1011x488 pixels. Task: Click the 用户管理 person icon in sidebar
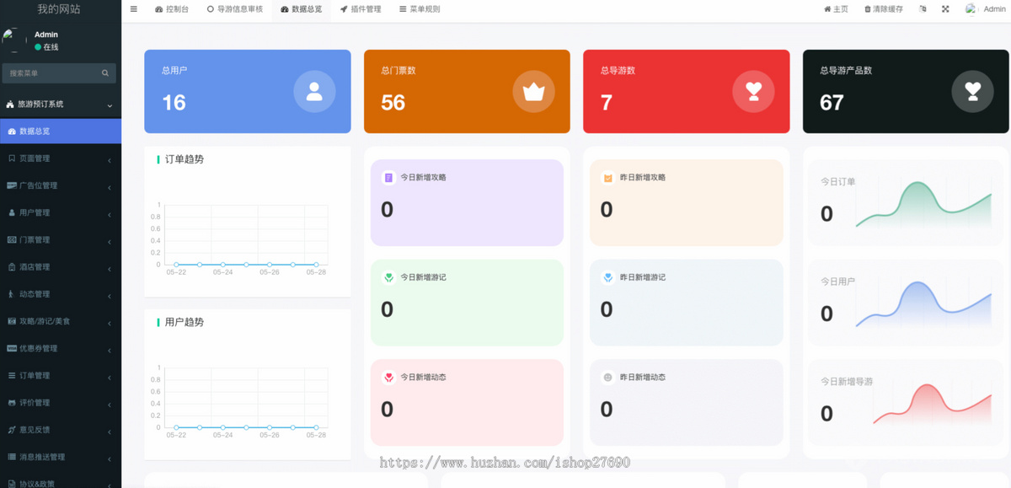(11, 212)
